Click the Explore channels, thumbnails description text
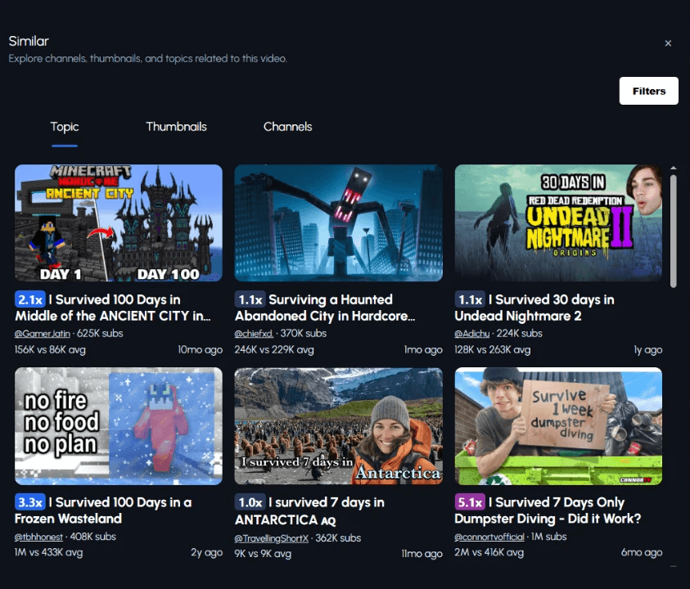 148,59
